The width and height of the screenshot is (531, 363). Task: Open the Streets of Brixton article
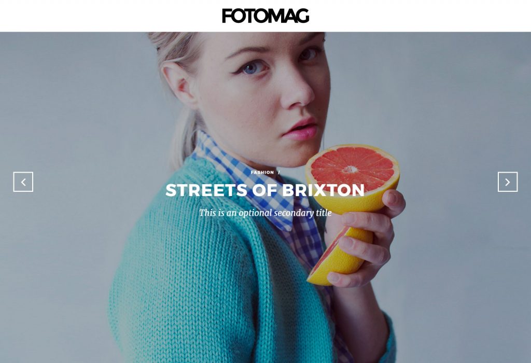click(265, 190)
